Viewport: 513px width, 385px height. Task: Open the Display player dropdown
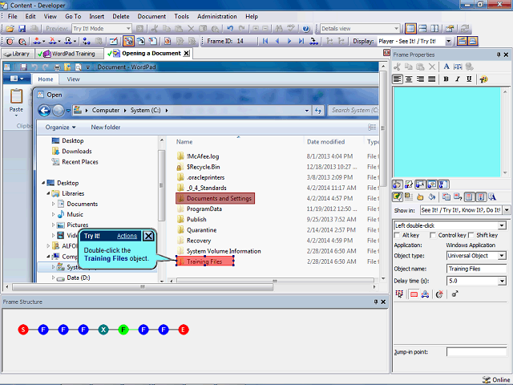tap(449, 41)
